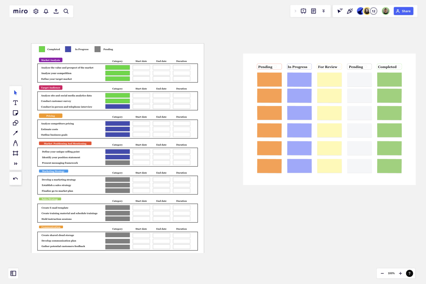
Task: Select the Connection line tool
Action: [x=15, y=133]
